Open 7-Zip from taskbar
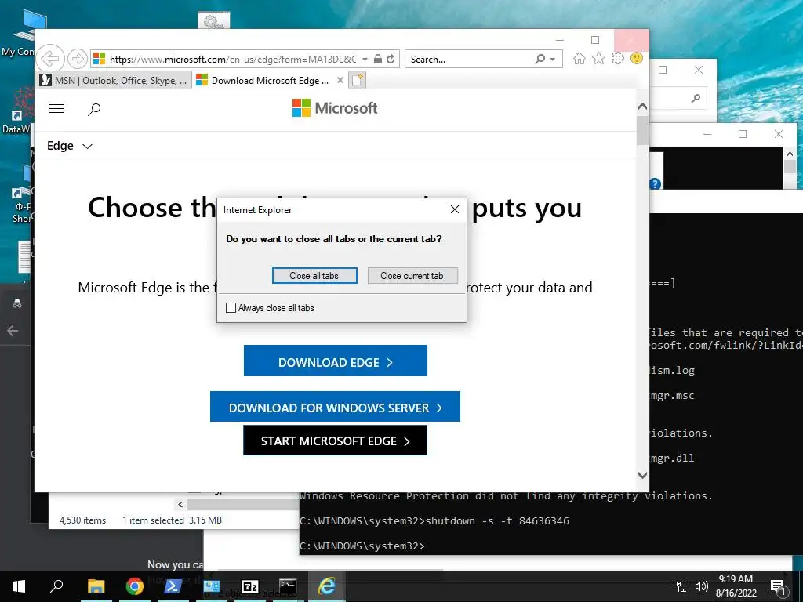 [x=250, y=586]
